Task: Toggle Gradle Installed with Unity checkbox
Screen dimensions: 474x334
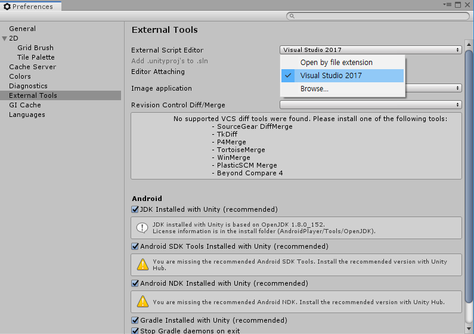Action: click(x=135, y=320)
